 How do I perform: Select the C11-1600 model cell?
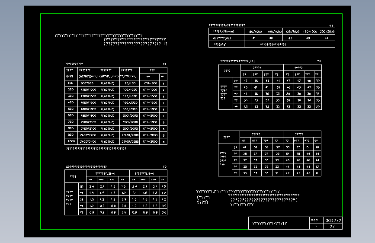point(150,102)
